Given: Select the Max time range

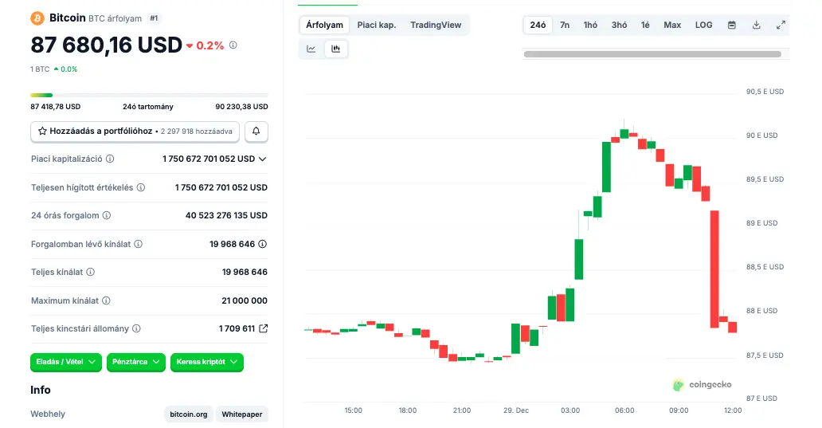Looking at the screenshot, I should click(672, 26).
